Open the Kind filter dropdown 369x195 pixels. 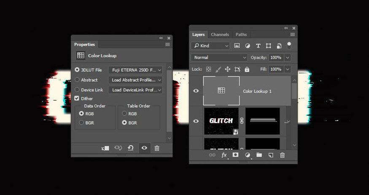pos(210,46)
